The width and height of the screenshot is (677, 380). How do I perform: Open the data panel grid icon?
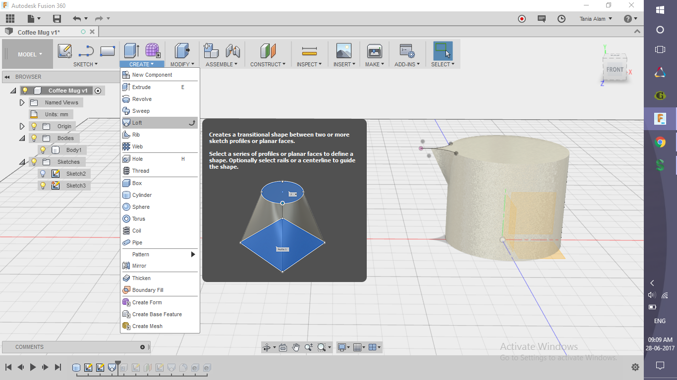click(x=10, y=19)
